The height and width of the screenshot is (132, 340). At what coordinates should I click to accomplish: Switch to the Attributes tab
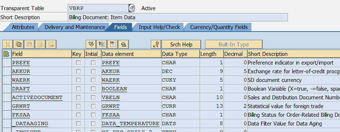(23, 27)
